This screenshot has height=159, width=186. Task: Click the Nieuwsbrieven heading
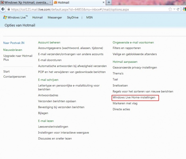click(x=13, y=50)
